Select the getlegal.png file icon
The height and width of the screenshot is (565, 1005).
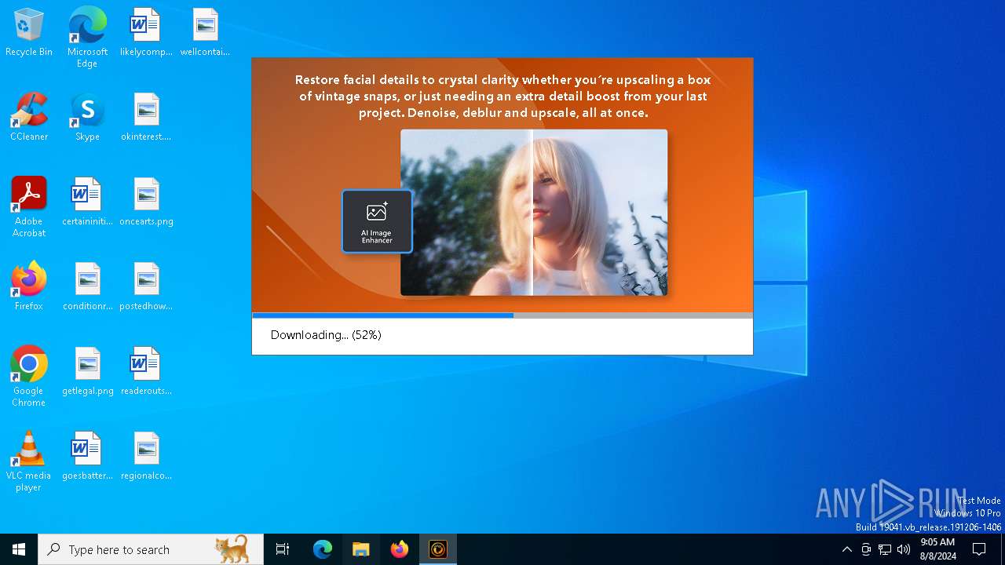pyautogui.click(x=87, y=372)
